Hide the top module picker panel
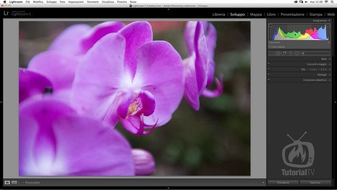 168,9
